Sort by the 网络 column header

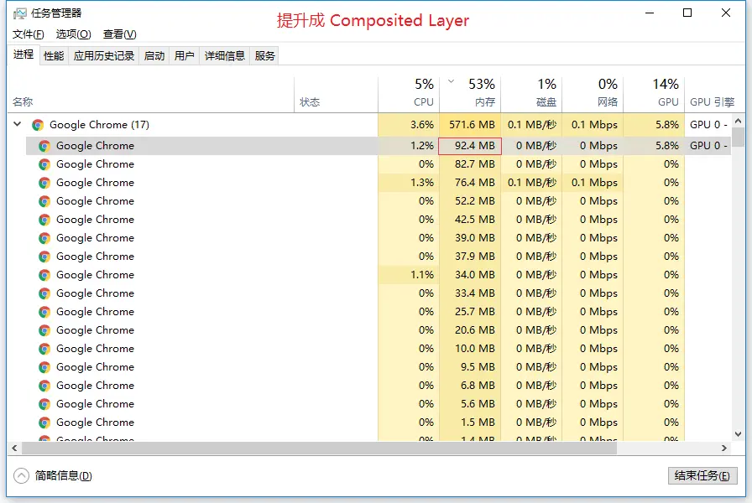593,95
